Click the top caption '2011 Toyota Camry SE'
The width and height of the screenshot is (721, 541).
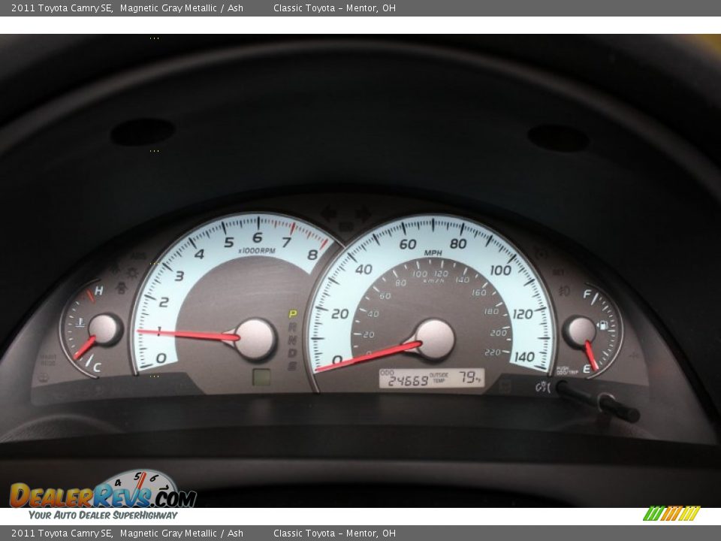pos(62,8)
